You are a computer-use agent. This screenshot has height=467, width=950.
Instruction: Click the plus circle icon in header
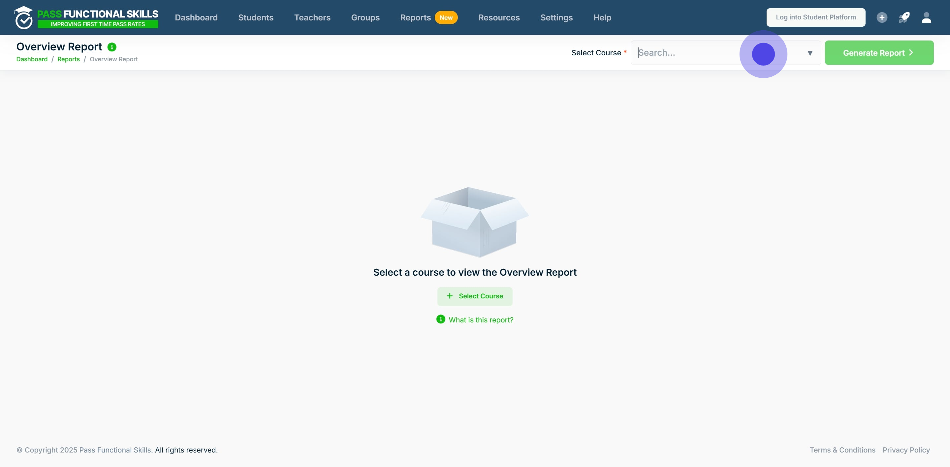point(882,17)
